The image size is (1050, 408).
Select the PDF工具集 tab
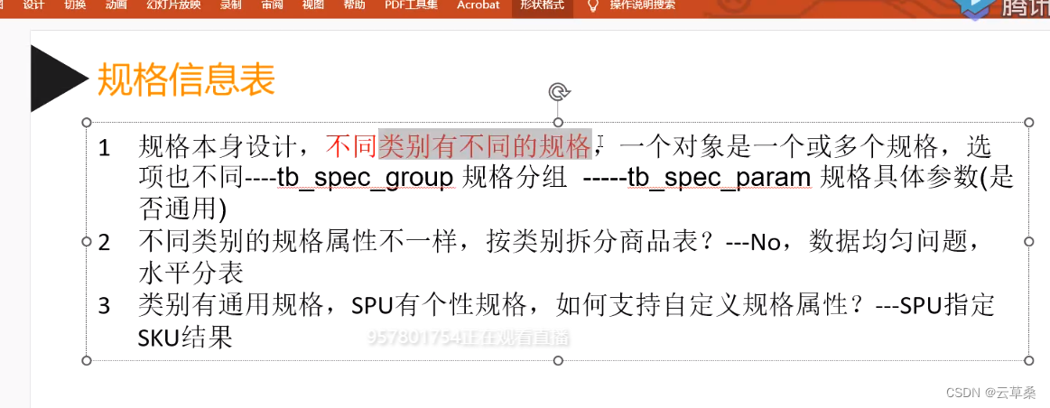[411, 5]
